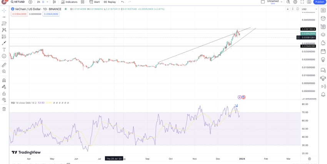
Task: Click the move pane down arrow button
Action: click(x=288, y=9)
